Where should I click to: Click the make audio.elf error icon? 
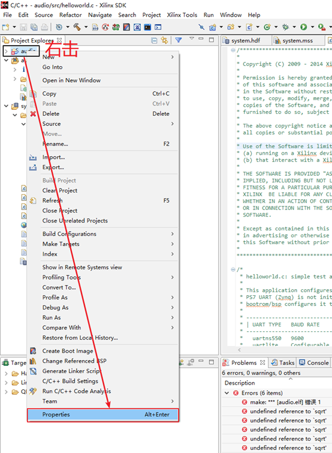click(245, 402)
